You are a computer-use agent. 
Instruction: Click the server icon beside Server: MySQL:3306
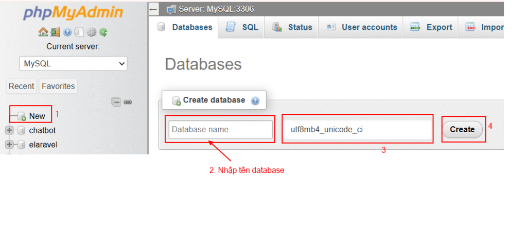(171, 9)
